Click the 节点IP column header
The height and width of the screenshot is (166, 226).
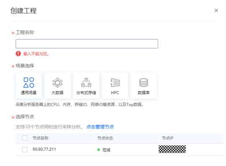(x=168, y=138)
